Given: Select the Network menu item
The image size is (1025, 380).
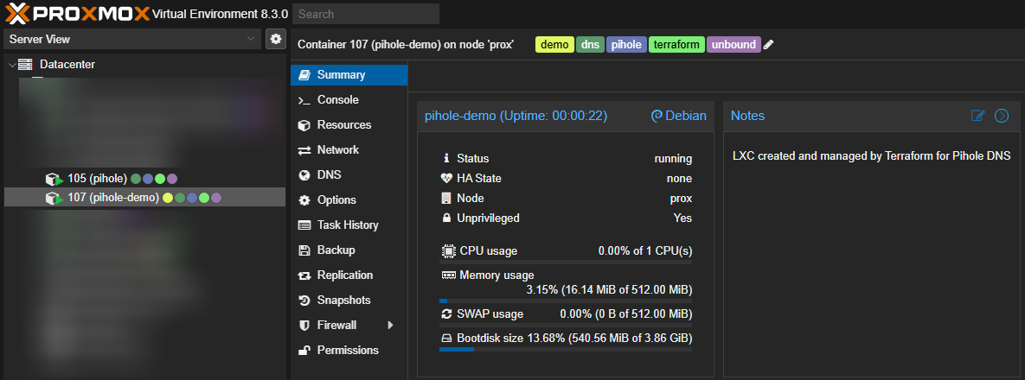Looking at the screenshot, I should (x=337, y=150).
